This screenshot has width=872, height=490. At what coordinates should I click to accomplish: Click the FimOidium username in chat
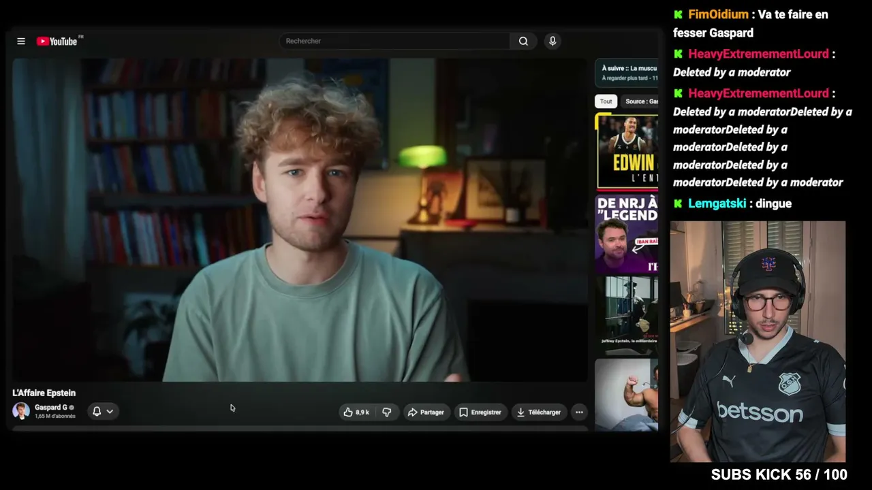(x=718, y=14)
